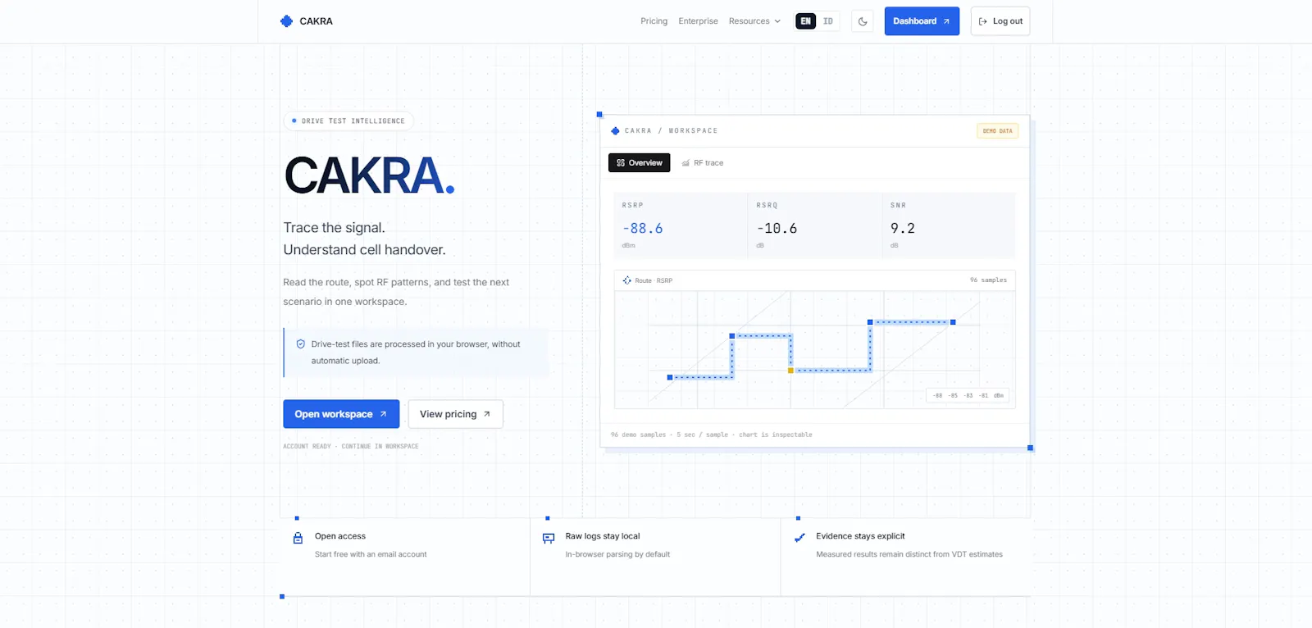Select the Overview tab in workspace preview
This screenshot has width=1312, height=628.
point(640,163)
